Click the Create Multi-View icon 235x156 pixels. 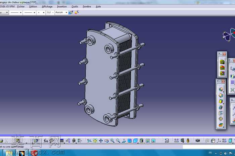click(x=130, y=141)
